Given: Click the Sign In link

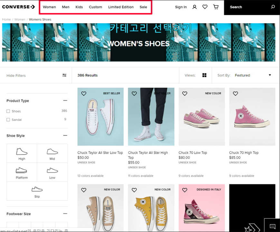Looking at the screenshot, I should point(181,7).
